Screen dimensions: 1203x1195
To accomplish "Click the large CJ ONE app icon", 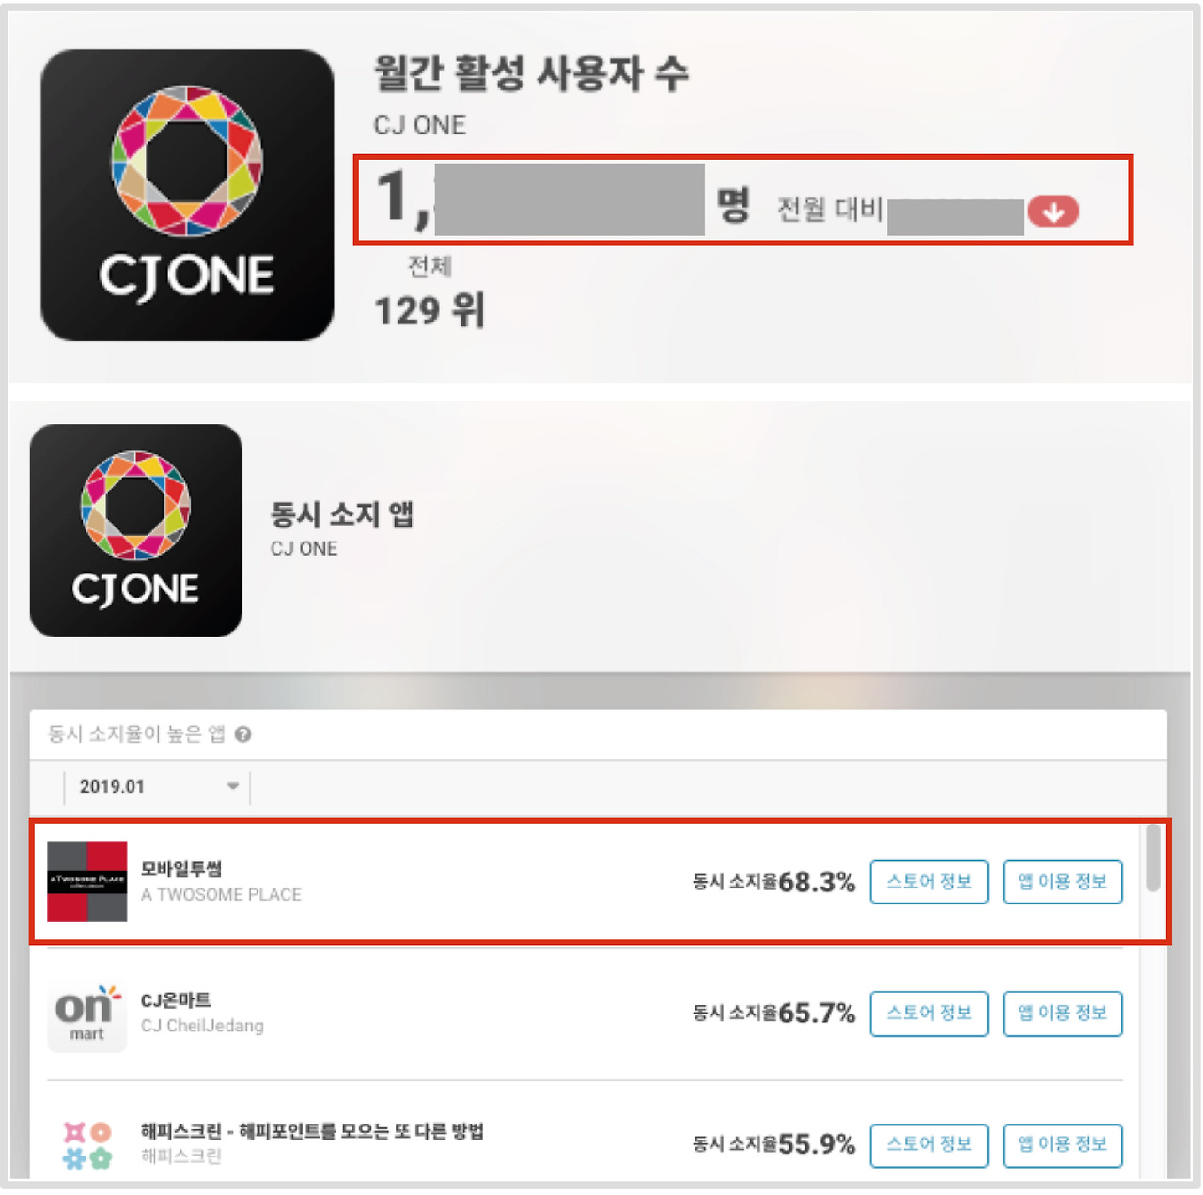I will (187, 196).
